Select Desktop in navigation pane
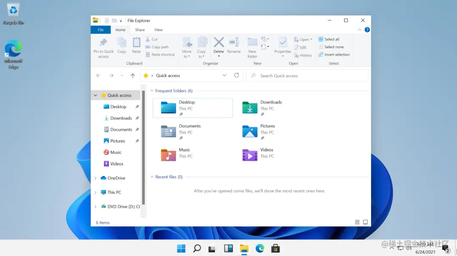Screen dimensions: 457x256 click(x=118, y=107)
